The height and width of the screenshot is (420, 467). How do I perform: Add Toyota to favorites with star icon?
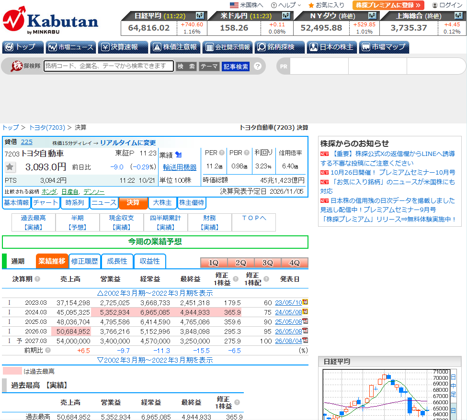10,167
